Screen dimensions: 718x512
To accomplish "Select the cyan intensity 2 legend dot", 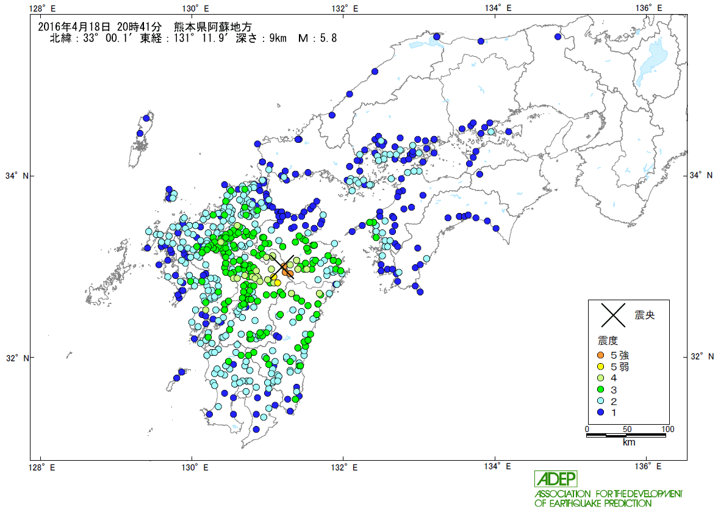I will point(601,401).
